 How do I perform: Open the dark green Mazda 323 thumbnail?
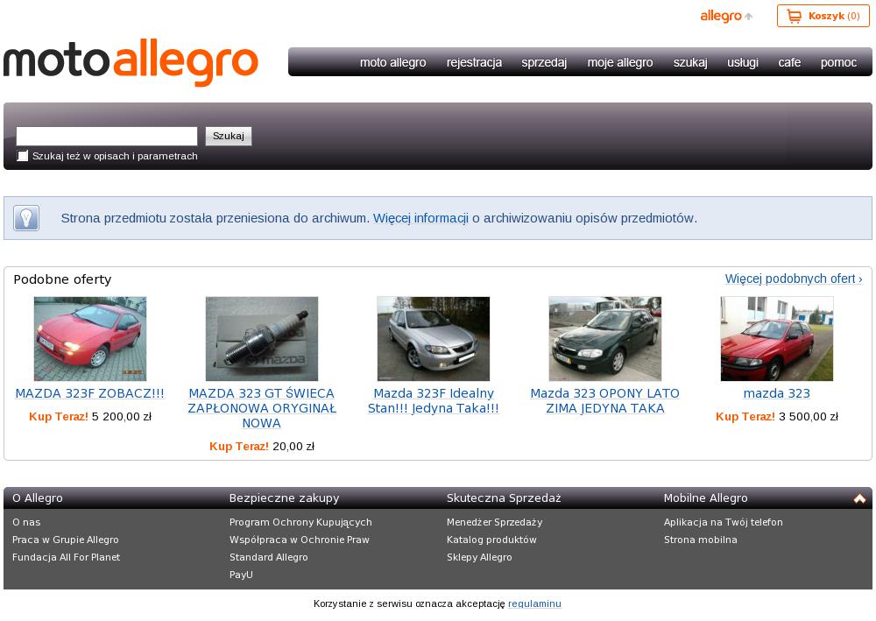coord(605,339)
